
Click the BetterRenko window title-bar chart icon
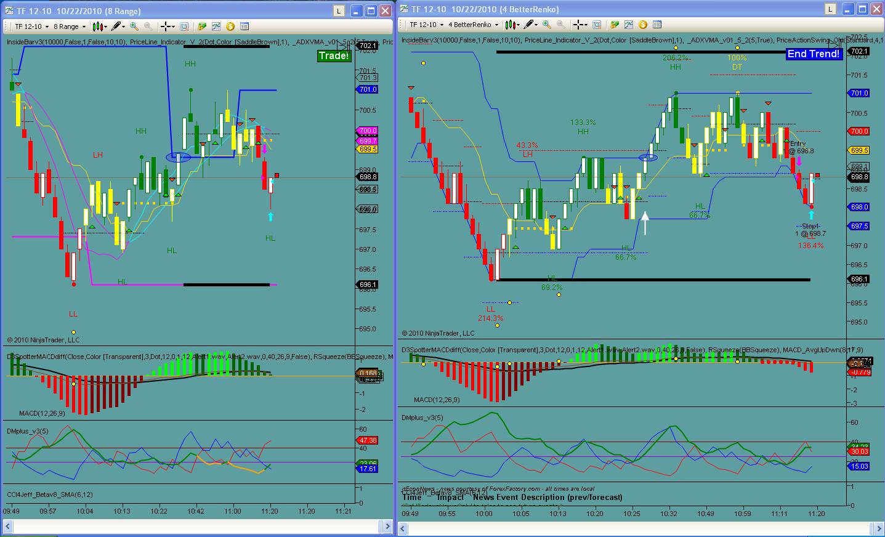[405, 9]
